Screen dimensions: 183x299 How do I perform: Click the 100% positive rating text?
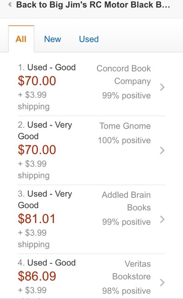tap(124, 140)
